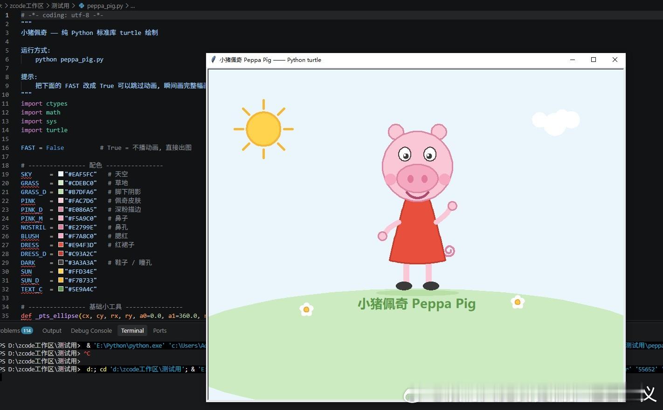The width and height of the screenshot is (663, 410).
Task: Click the NOSTRIL variable name
Action: pyautogui.click(x=34, y=227)
